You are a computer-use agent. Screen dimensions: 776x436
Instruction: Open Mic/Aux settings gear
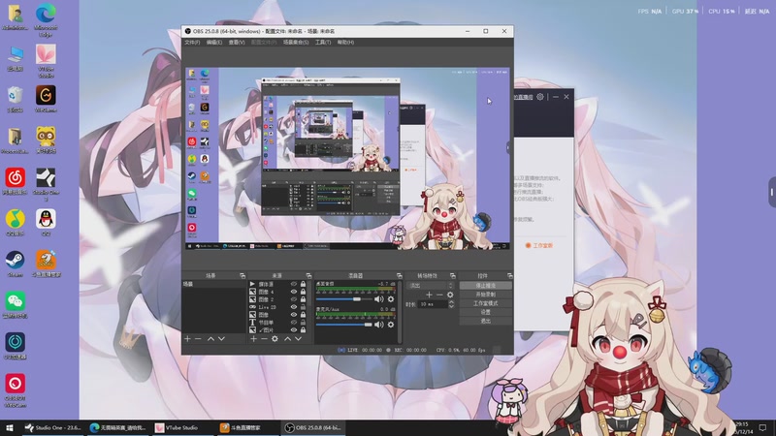pyautogui.click(x=391, y=325)
